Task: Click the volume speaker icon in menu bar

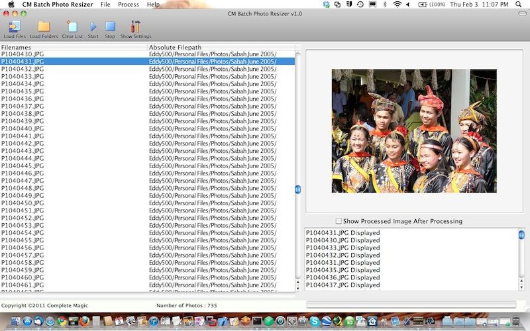Action: pyautogui.click(x=408, y=5)
